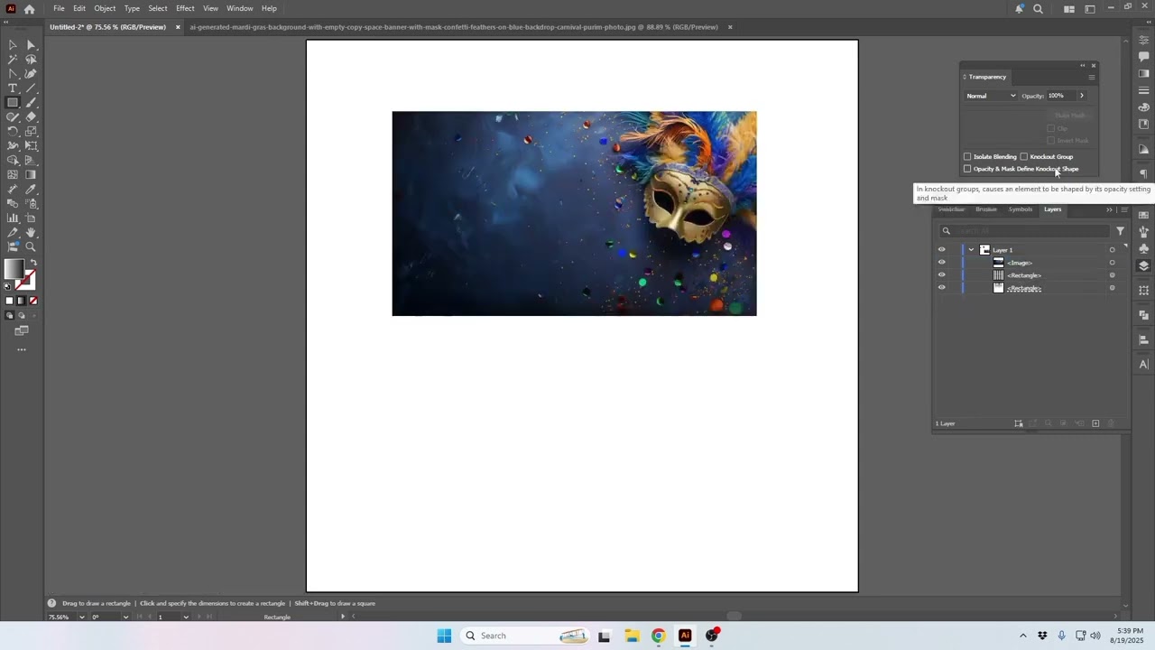Click the Layers filter funnel icon

point(1121,231)
